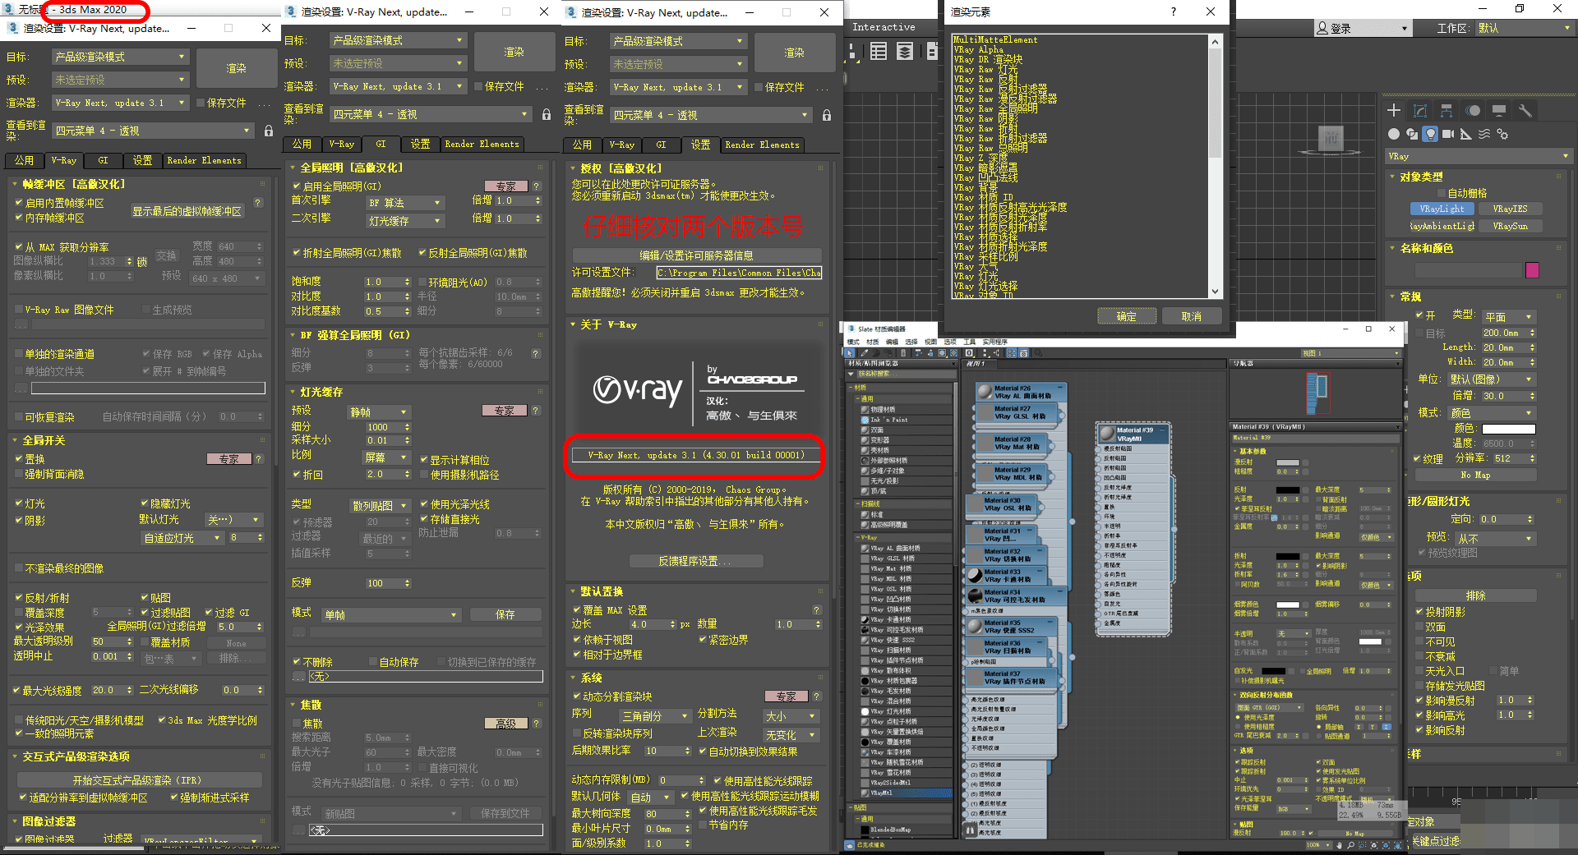Open the Hierarchy tab in command panel
1578x855 pixels.
(1446, 111)
